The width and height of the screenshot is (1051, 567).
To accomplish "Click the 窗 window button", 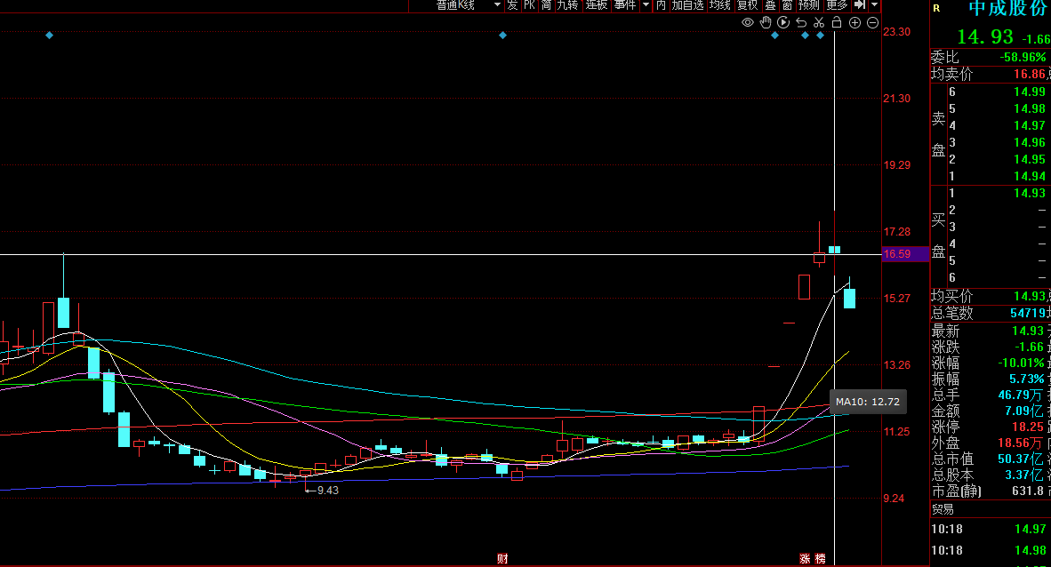I will point(787,5).
